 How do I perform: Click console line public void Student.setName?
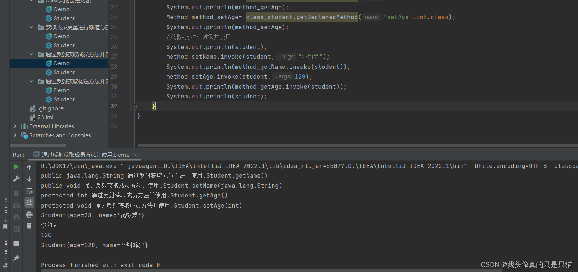pyautogui.click(x=161, y=186)
